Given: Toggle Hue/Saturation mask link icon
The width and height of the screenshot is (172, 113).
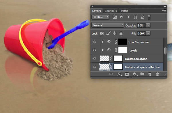Looking at the screenshot, I should [116, 42].
